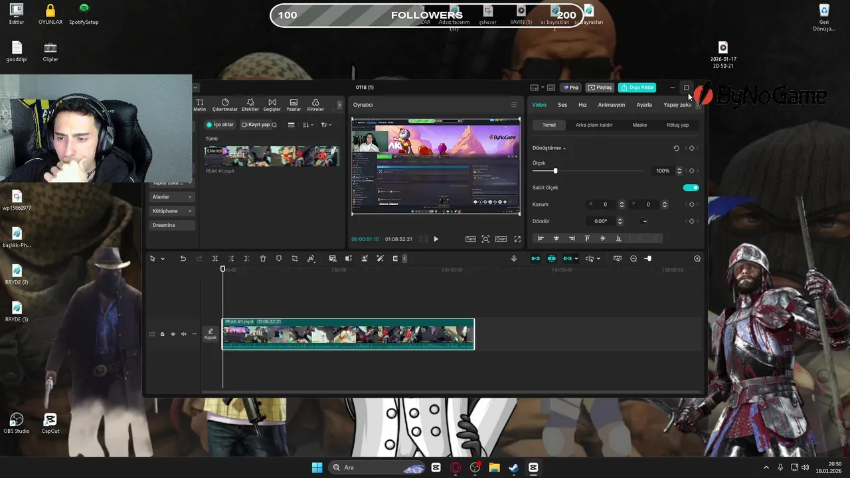The height and width of the screenshot is (478, 850).
Task: Click the undo arrow in timeline toolbar
Action: [183, 258]
